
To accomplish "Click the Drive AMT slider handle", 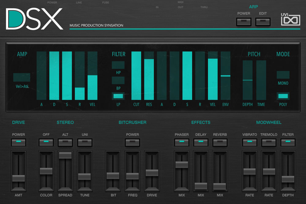I will pyautogui.click(x=19, y=178).
